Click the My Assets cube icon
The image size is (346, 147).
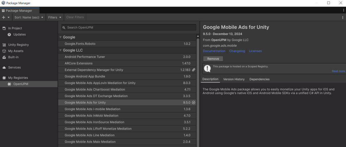tap(4, 51)
